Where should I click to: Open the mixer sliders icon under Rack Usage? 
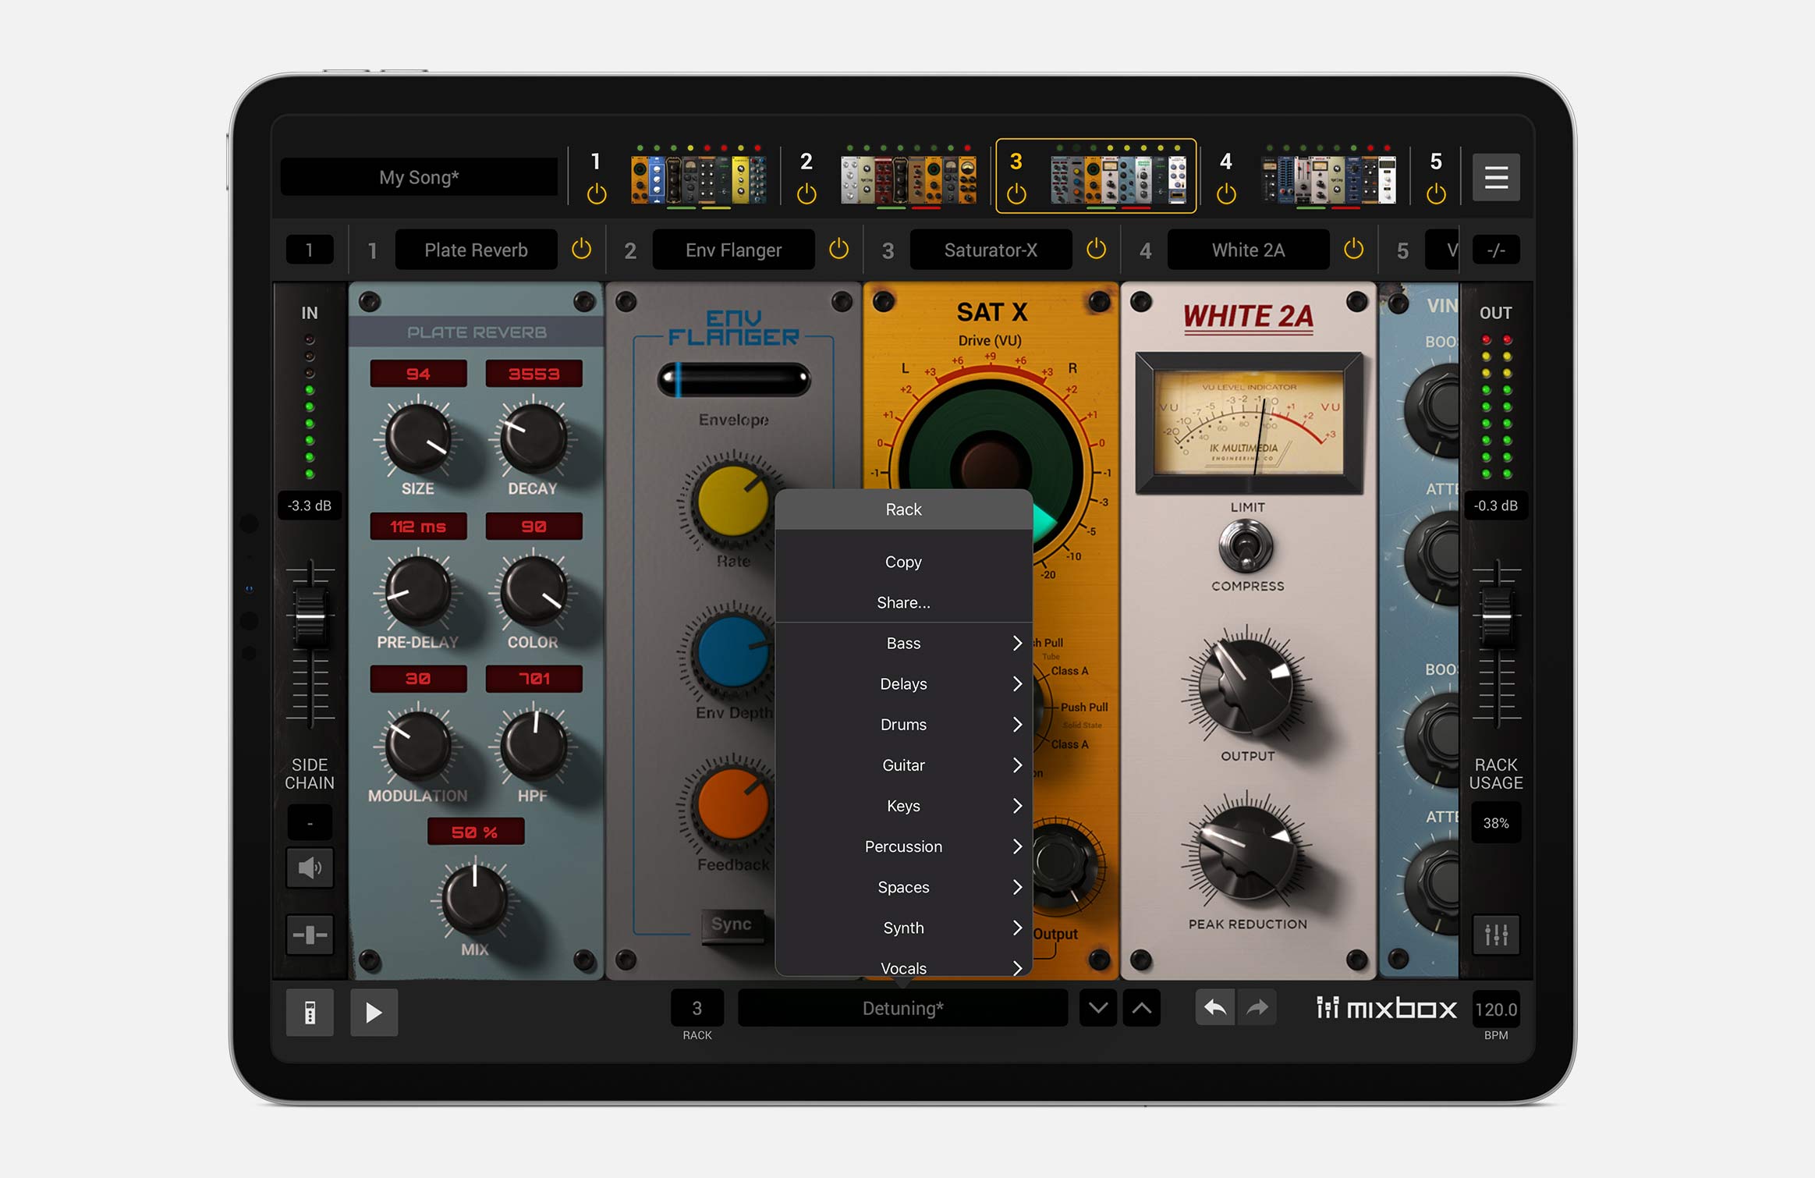(x=1495, y=935)
